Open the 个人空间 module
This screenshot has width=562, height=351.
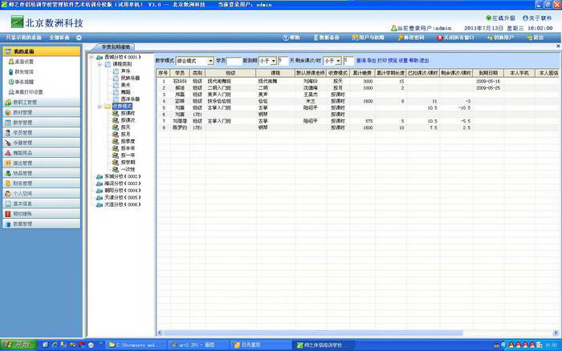42,193
